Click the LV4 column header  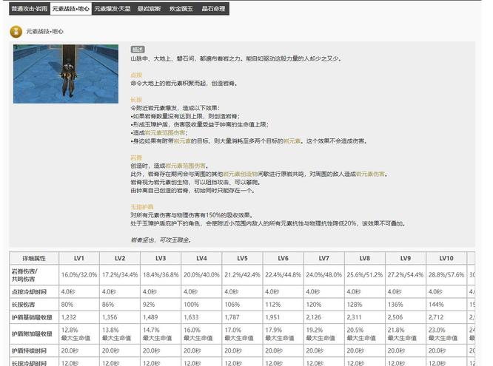[201, 258]
